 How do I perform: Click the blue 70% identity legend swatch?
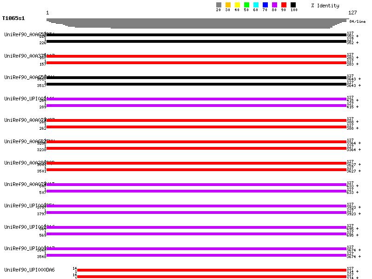pyautogui.click(x=265, y=5)
